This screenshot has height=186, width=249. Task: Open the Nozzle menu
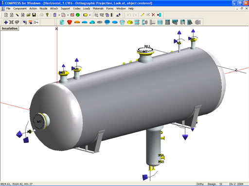(43, 9)
